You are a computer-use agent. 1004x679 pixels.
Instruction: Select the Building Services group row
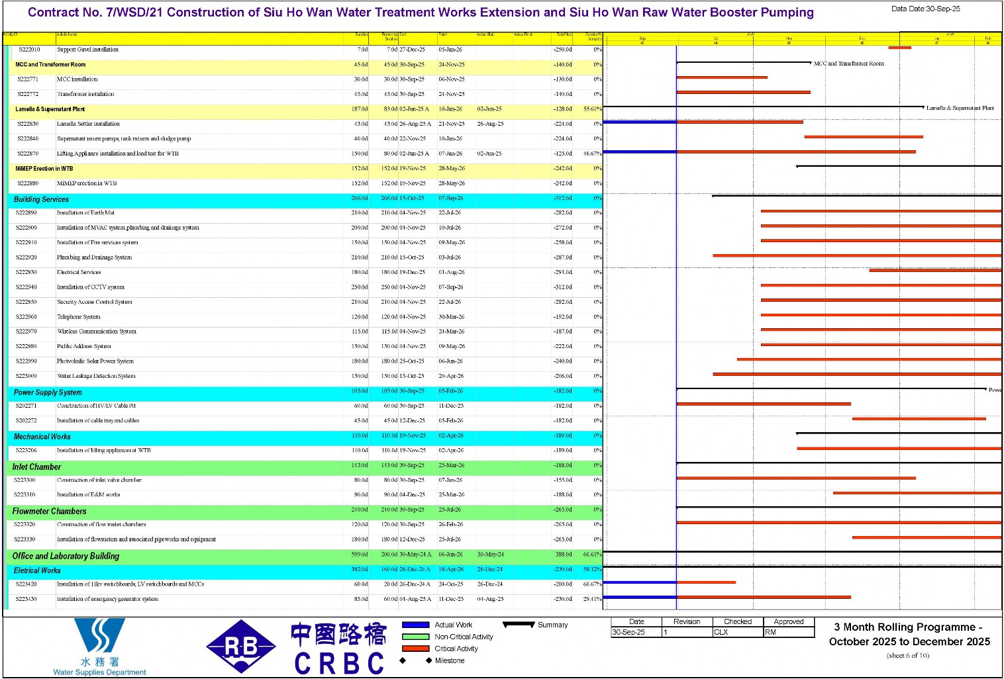[305, 199]
